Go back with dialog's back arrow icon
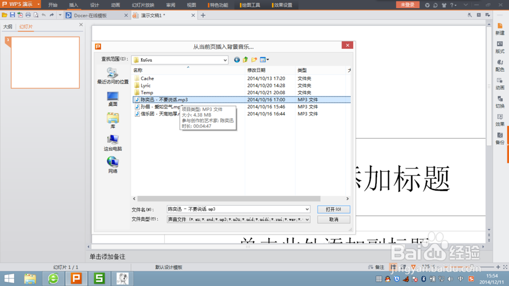 [x=237, y=60]
